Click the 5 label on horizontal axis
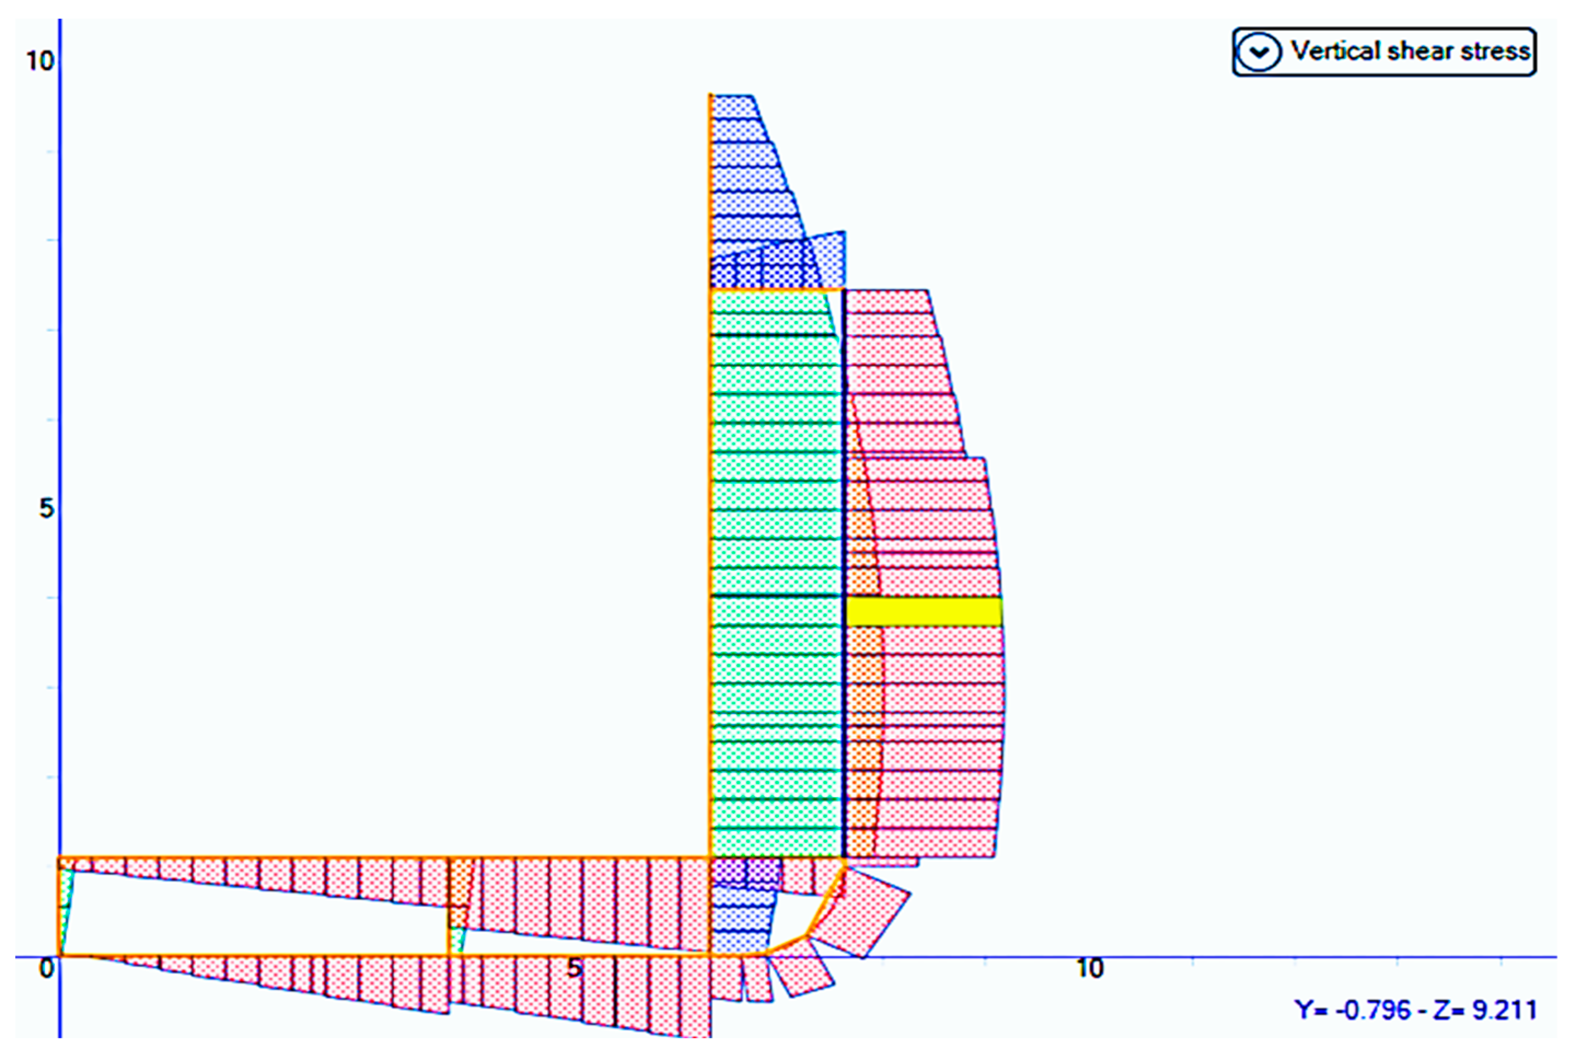 pos(574,968)
